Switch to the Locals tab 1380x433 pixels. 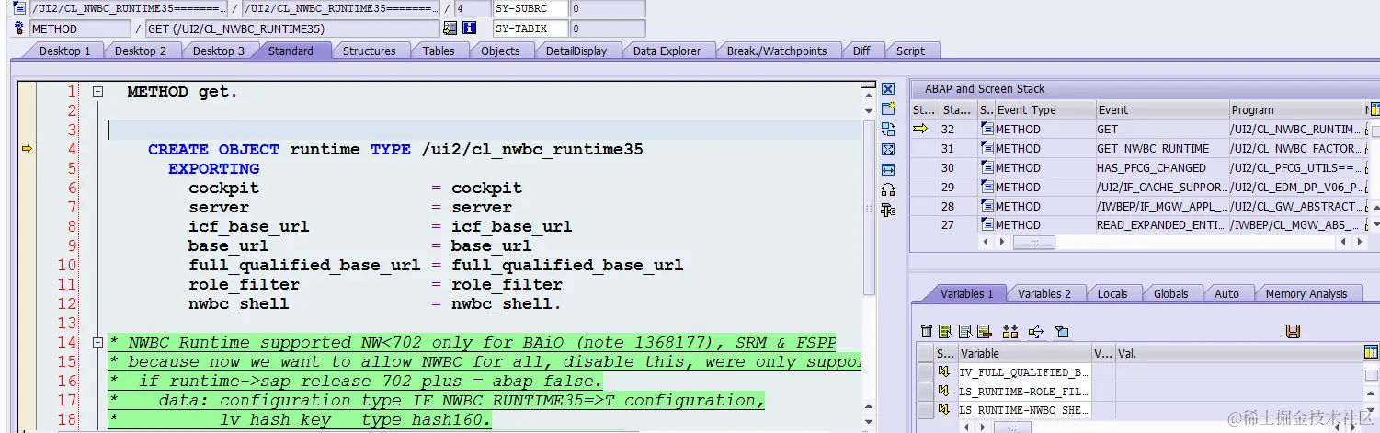coord(1112,293)
